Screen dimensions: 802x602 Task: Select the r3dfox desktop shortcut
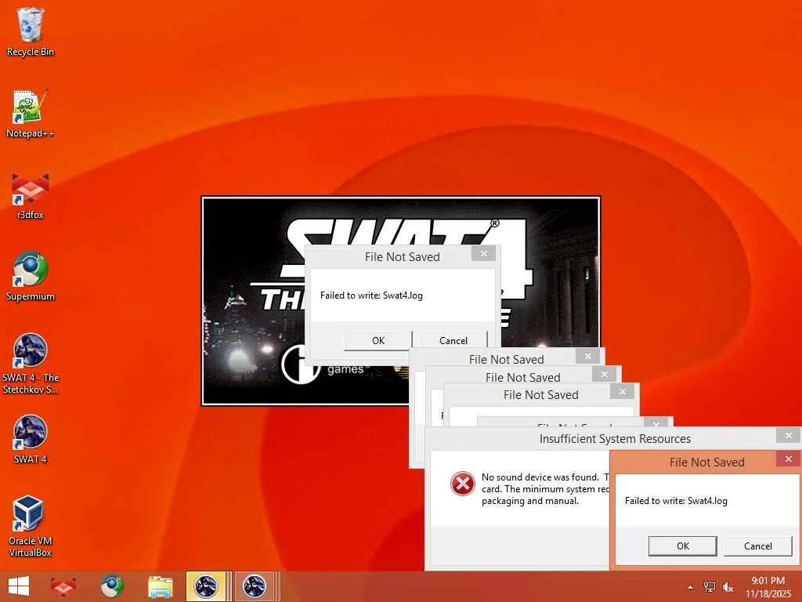(31, 195)
